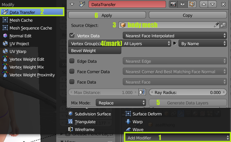Click the Vertex Weight Mix icon
The image size is (231, 142).
[5, 67]
